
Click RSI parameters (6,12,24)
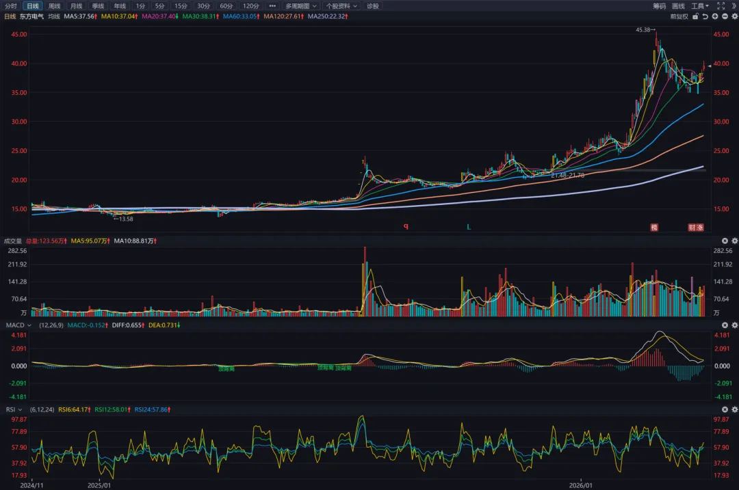tap(42, 409)
